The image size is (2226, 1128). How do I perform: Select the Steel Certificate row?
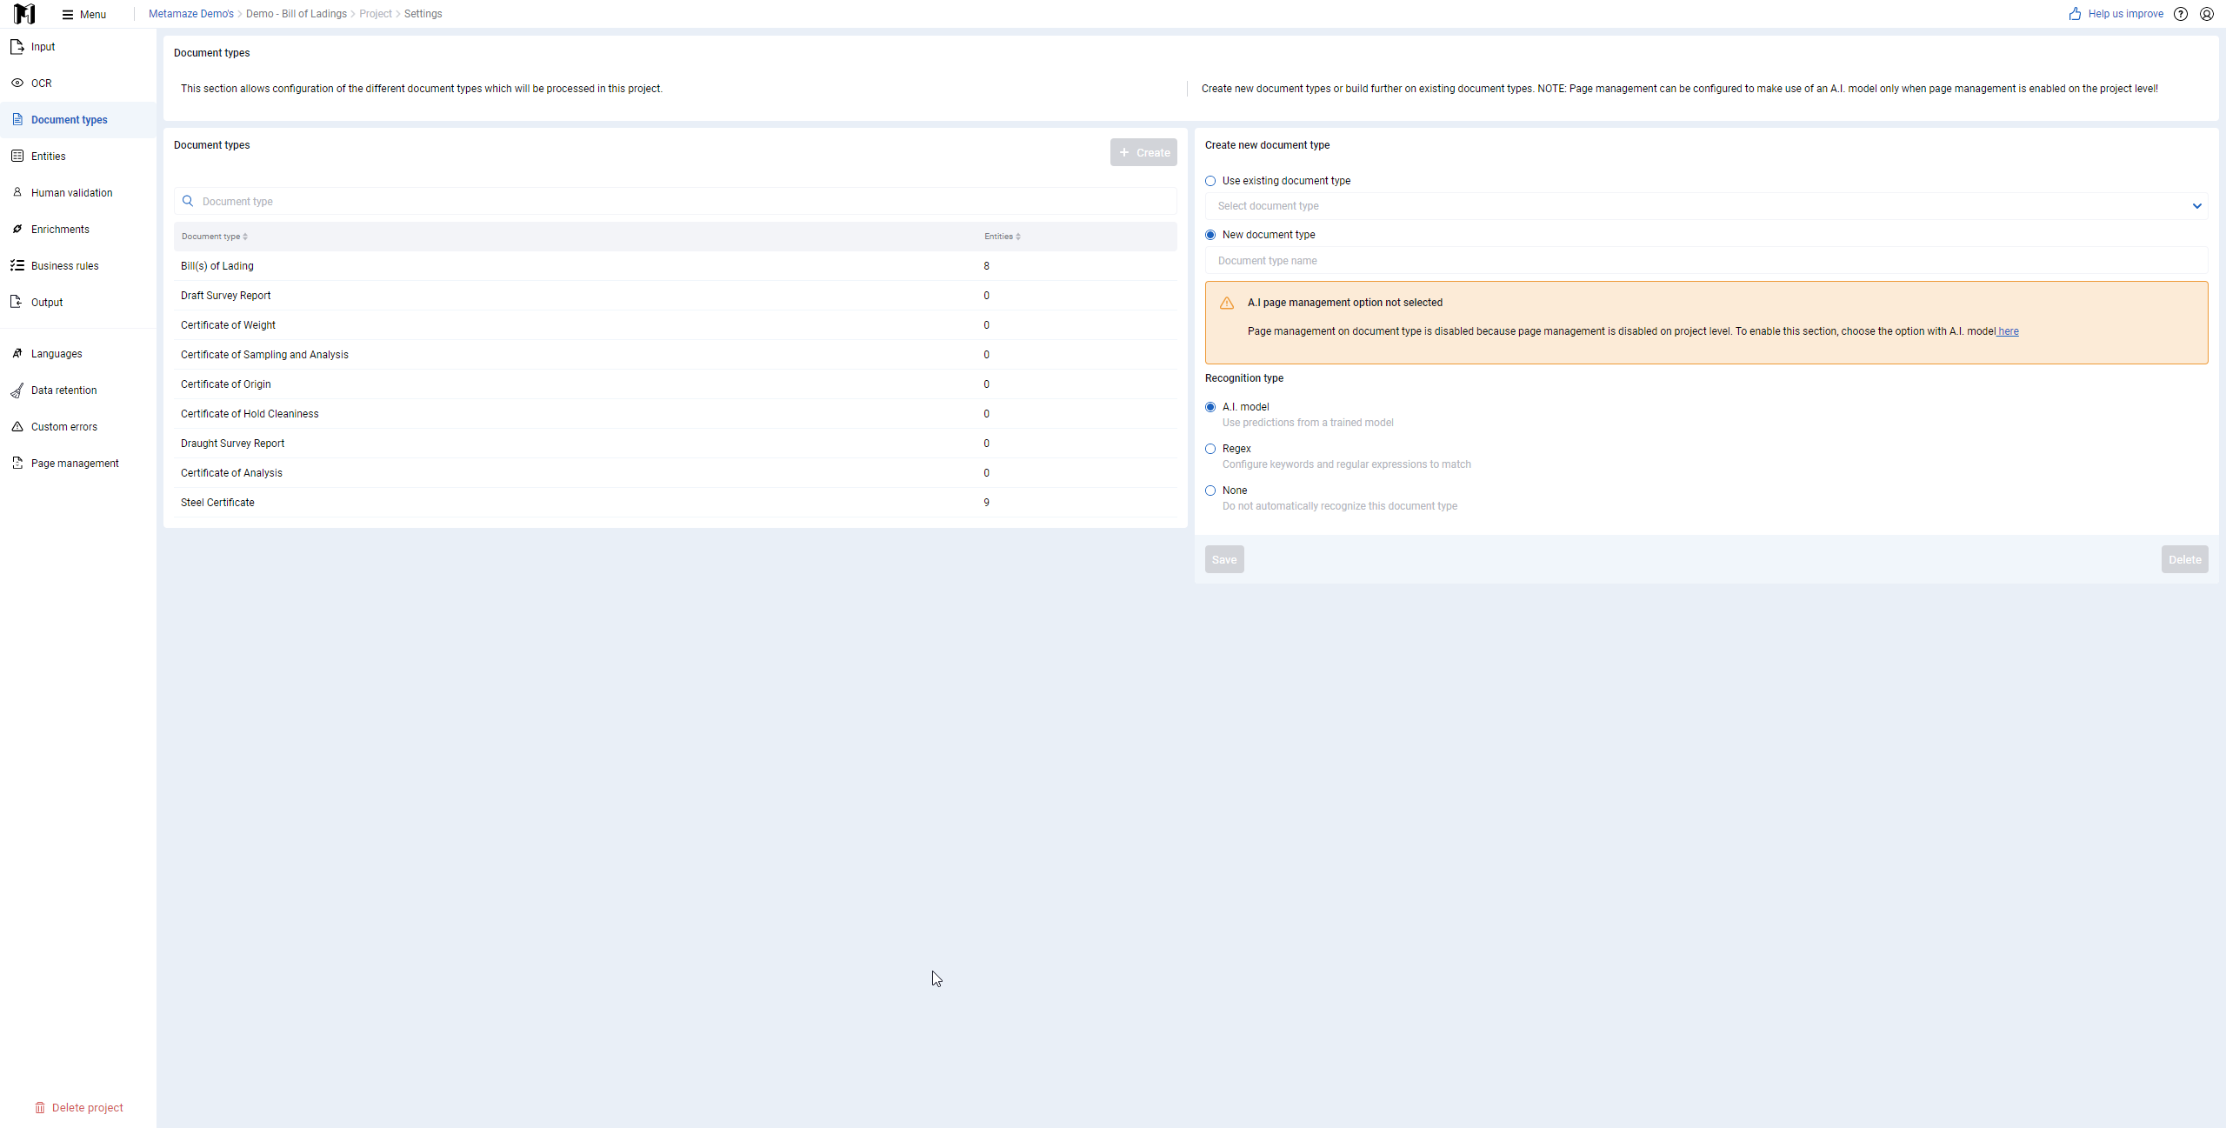(676, 503)
